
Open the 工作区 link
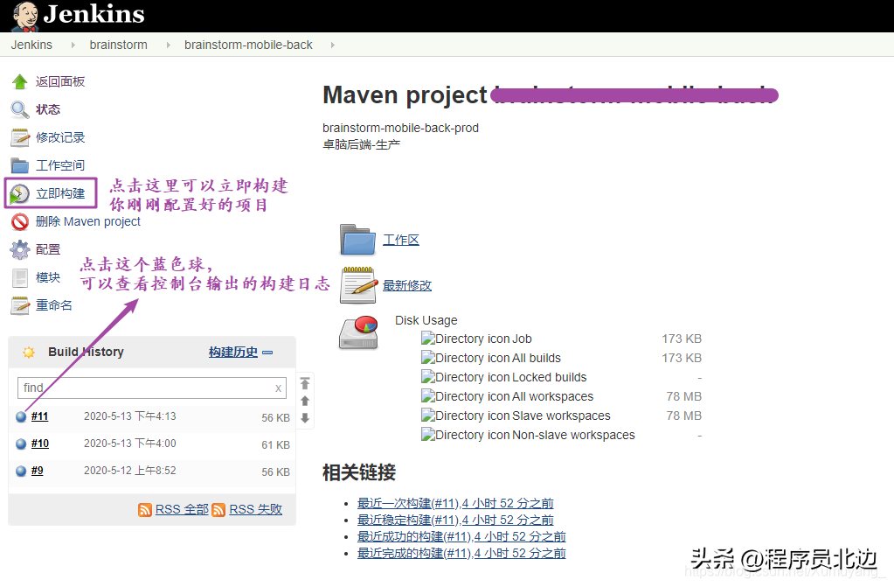[x=401, y=240]
